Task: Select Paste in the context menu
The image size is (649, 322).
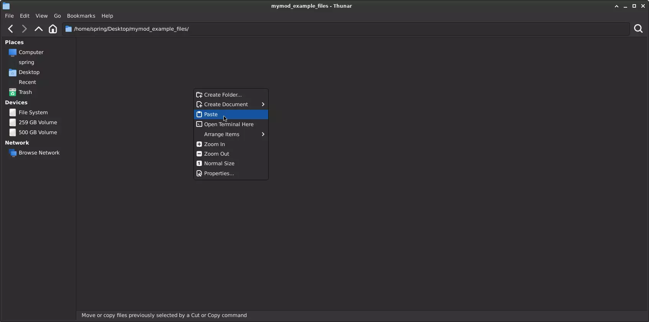Action: click(x=231, y=114)
